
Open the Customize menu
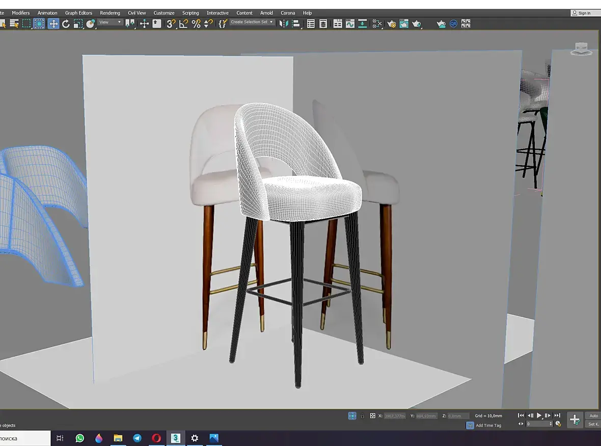(164, 13)
